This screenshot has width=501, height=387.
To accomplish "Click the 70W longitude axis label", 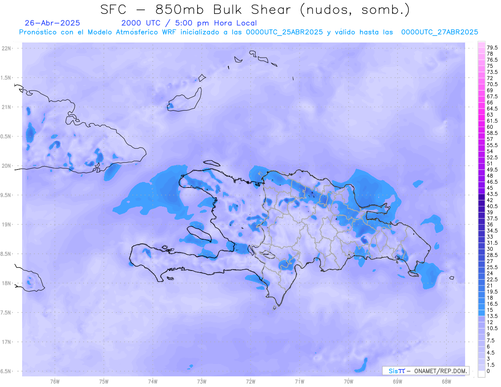I will coord(349,381).
